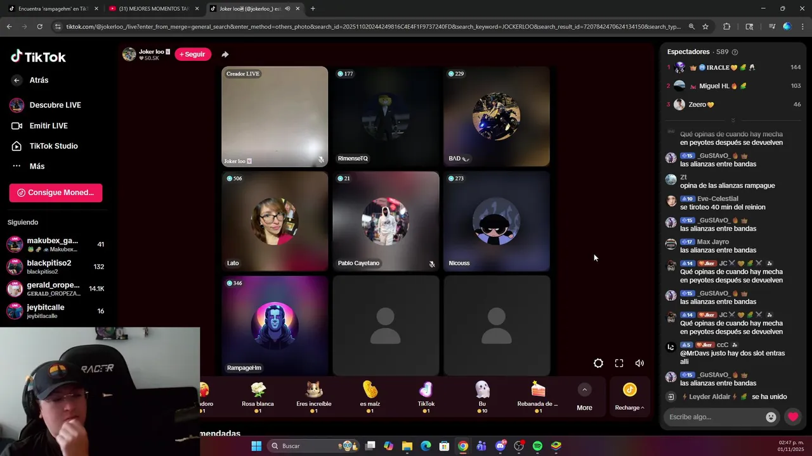812x456 pixels.
Task: Go back using the Atrás arrow
Action: pyautogui.click(x=17, y=80)
